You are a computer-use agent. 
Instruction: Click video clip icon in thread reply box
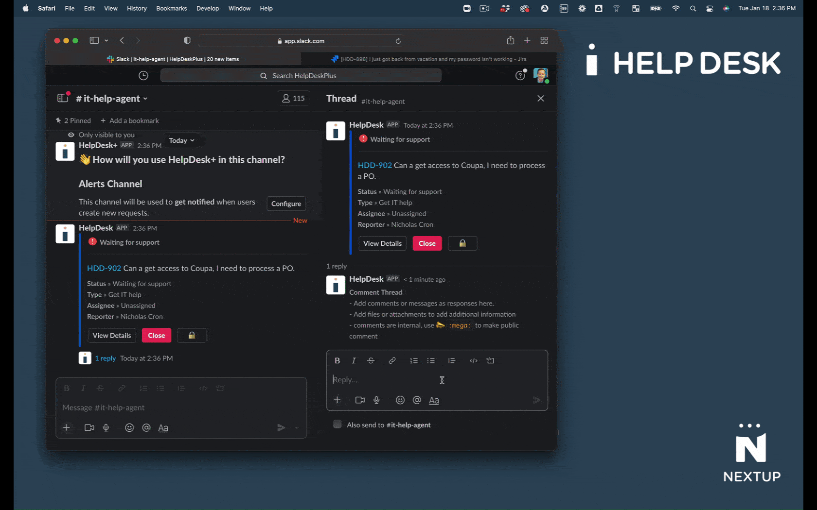[360, 400]
